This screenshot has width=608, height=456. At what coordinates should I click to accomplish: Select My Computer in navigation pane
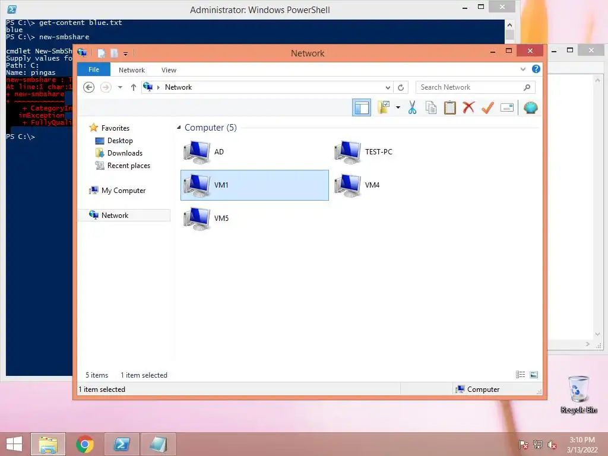click(x=123, y=191)
